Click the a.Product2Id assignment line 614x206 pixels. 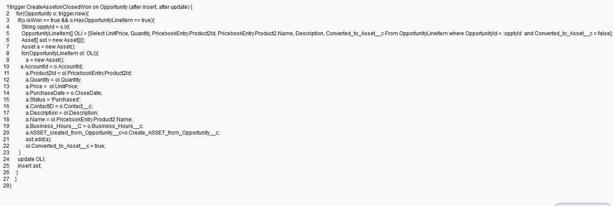coord(79,73)
